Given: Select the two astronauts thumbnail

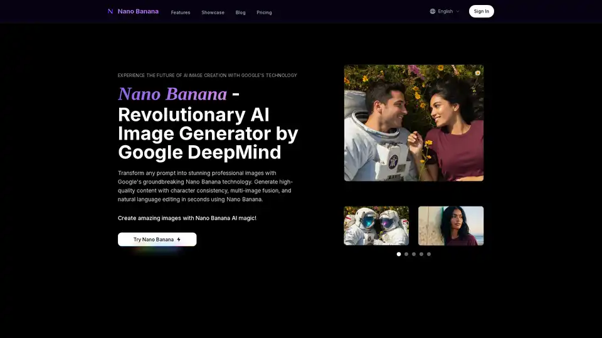Looking at the screenshot, I should pos(376,225).
